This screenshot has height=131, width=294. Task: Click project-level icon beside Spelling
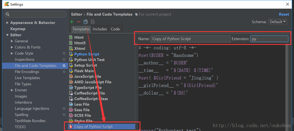(64, 115)
